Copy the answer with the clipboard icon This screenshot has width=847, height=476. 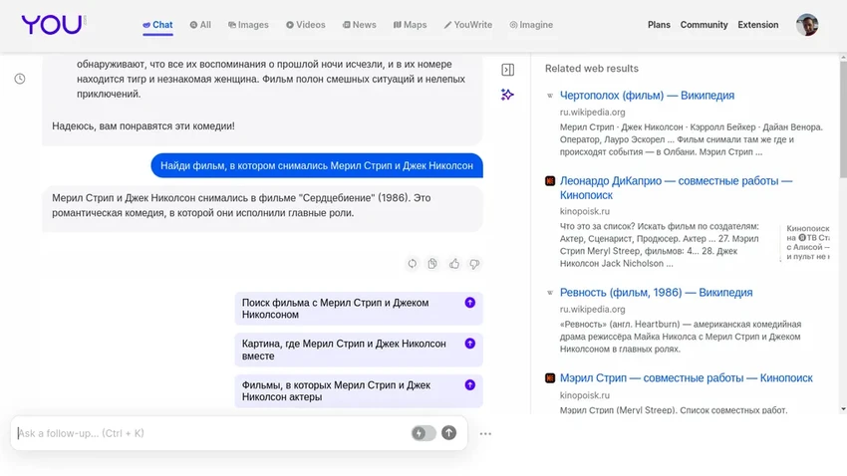(432, 264)
